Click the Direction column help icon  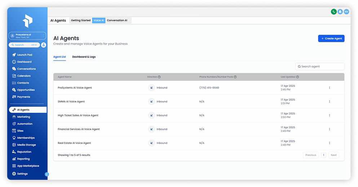coord(159,77)
